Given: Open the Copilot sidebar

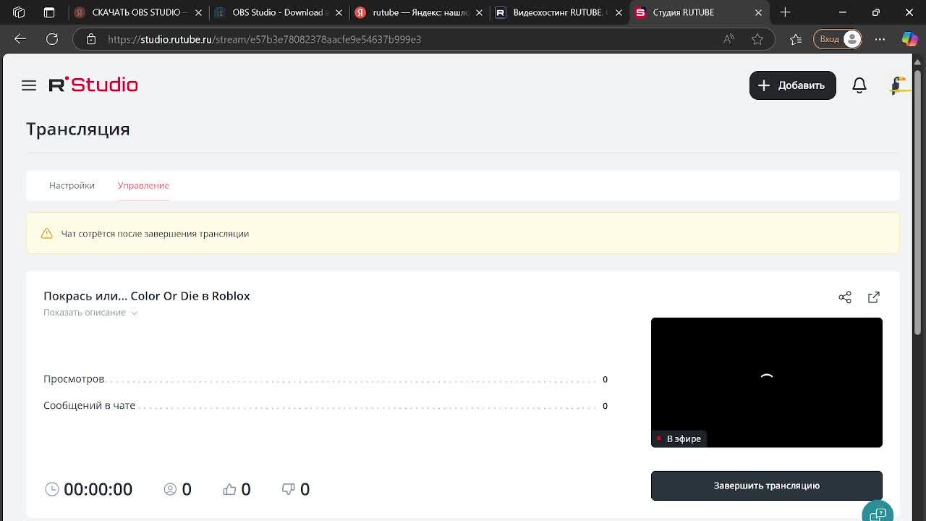Looking at the screenshot, I should [909, 39].
